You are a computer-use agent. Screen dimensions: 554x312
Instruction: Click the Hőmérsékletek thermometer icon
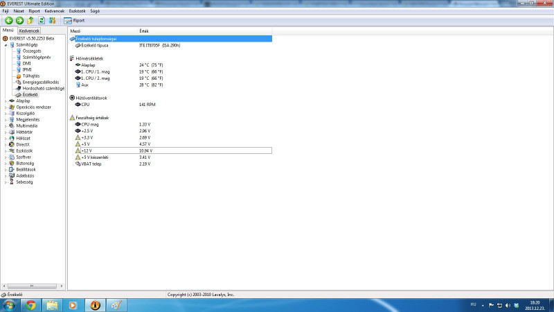(72, 58)
